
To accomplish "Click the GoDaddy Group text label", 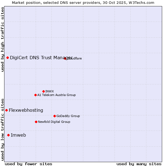I will point(68,116).
